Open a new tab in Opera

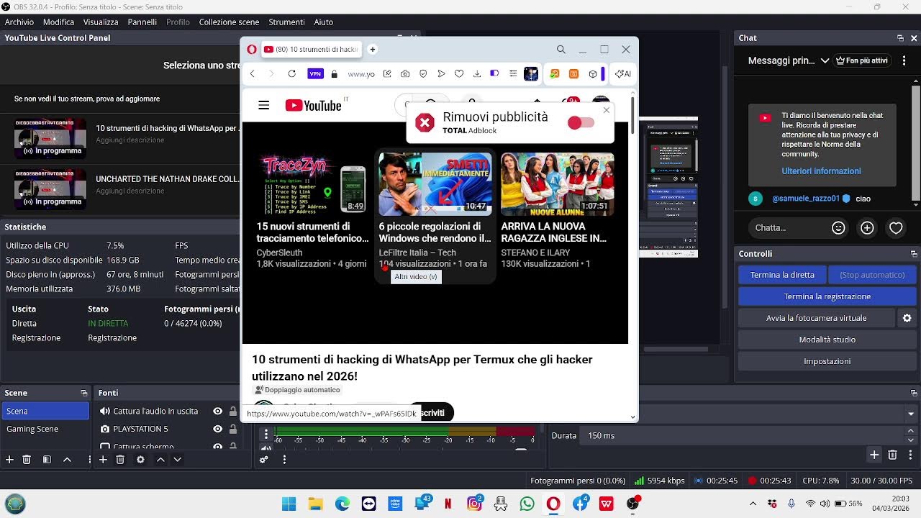coord(372,50)
